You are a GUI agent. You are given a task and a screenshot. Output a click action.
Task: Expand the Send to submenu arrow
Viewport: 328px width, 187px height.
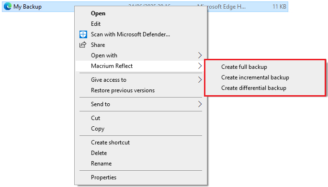pyautogui.click(x=200, y=104)
